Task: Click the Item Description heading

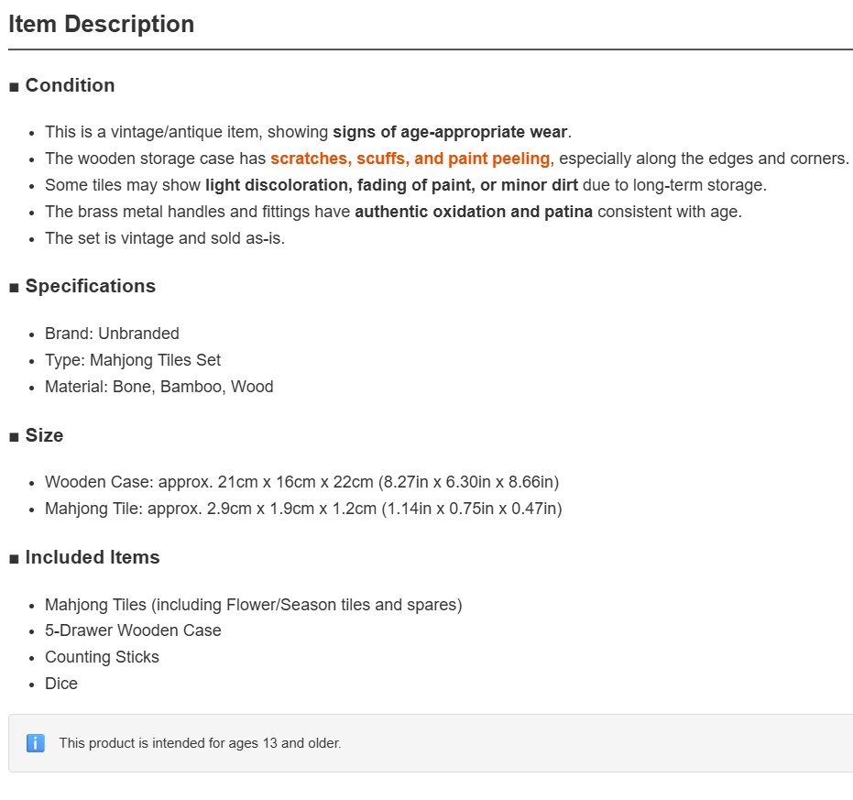Action: tap(101, 25)
